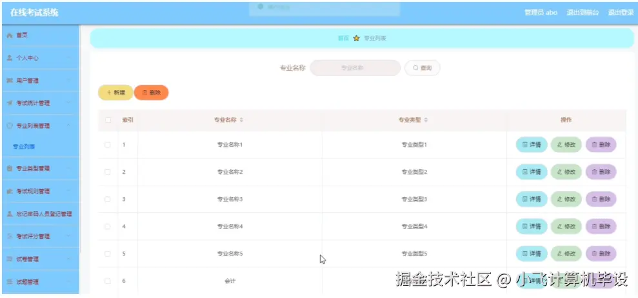Viewport: 638px width, 298px height.
Task: Click the icon next to 用户管理
Action: pos(10,81)
